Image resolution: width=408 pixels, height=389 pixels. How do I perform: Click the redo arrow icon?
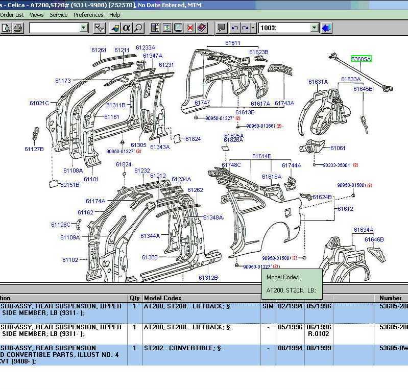[245, 28]
